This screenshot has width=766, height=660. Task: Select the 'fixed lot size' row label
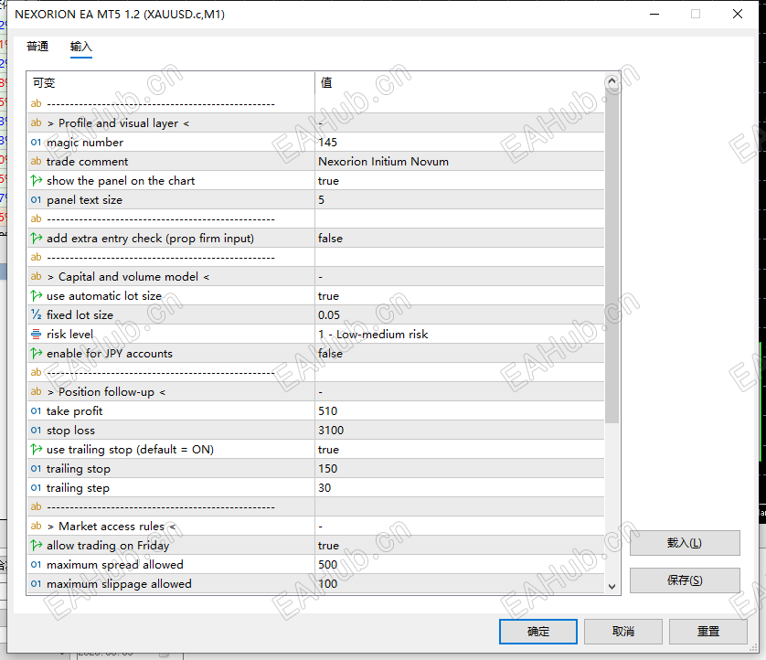[x=80, y=315]
